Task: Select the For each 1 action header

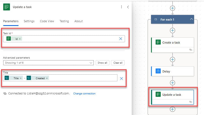Action: [x=172, y=20]
